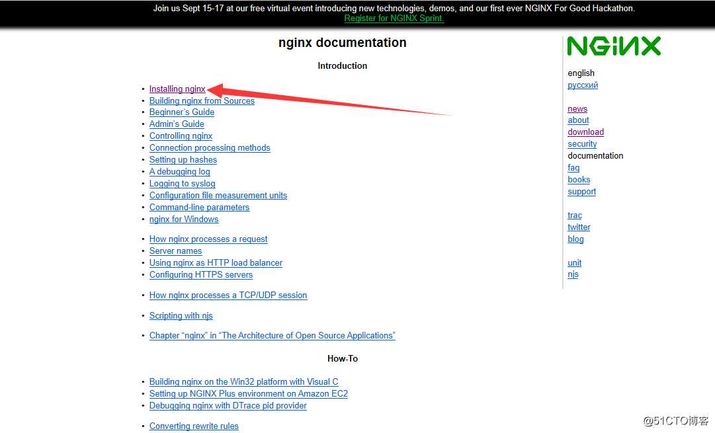Open Setting up hashes page

[183, 159]
